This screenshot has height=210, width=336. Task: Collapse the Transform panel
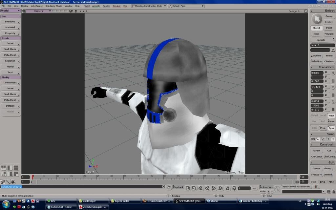pos(311,68)
